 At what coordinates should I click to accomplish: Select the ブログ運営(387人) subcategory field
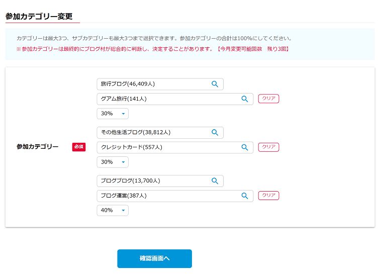point(175,196)
